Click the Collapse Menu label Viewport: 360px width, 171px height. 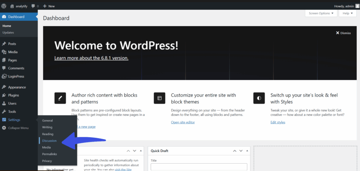(18, 128)
